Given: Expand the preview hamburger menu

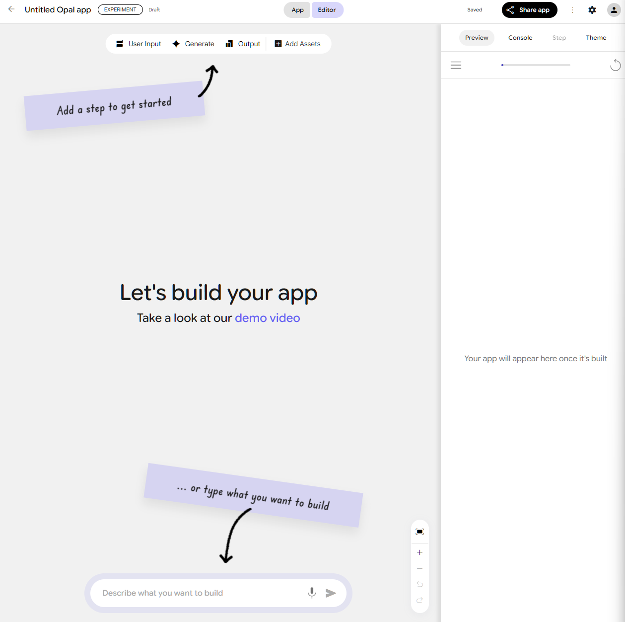Looking at the screenshot, I should pyautogui.click(x=456, y=65).
